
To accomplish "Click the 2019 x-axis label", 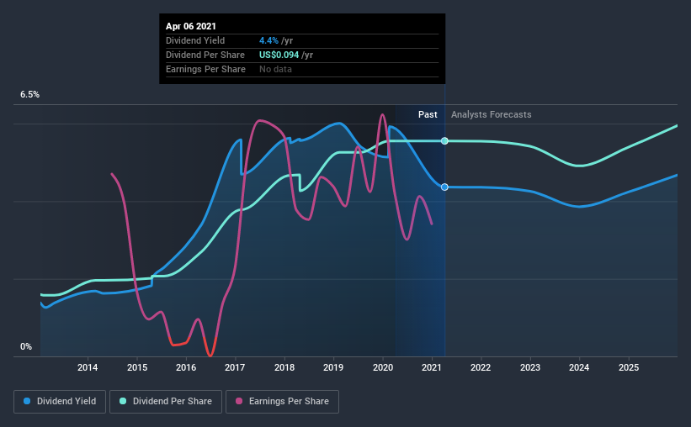I will 333,367.
